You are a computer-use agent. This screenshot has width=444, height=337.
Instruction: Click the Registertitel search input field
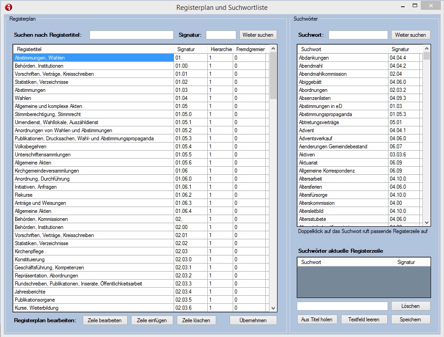[131, 35]
